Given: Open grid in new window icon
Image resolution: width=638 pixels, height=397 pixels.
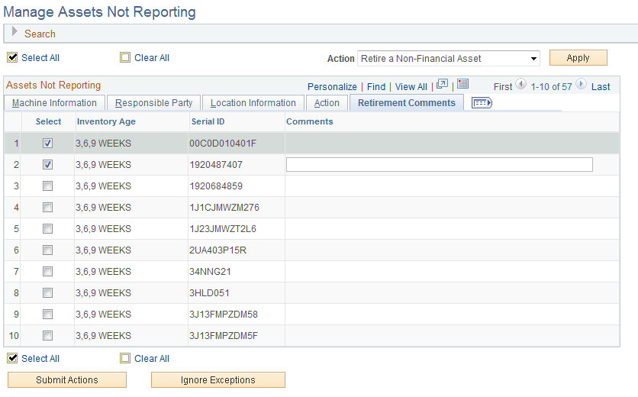Looking at the screenshot, I should pyautogui.click(x=442, y=84).
